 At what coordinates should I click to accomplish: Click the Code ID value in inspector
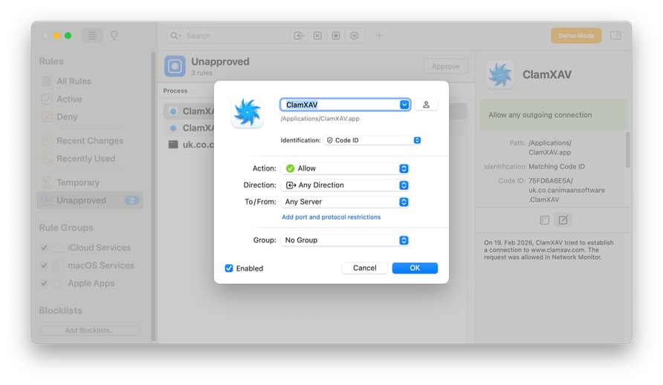[x=566, y=190]
